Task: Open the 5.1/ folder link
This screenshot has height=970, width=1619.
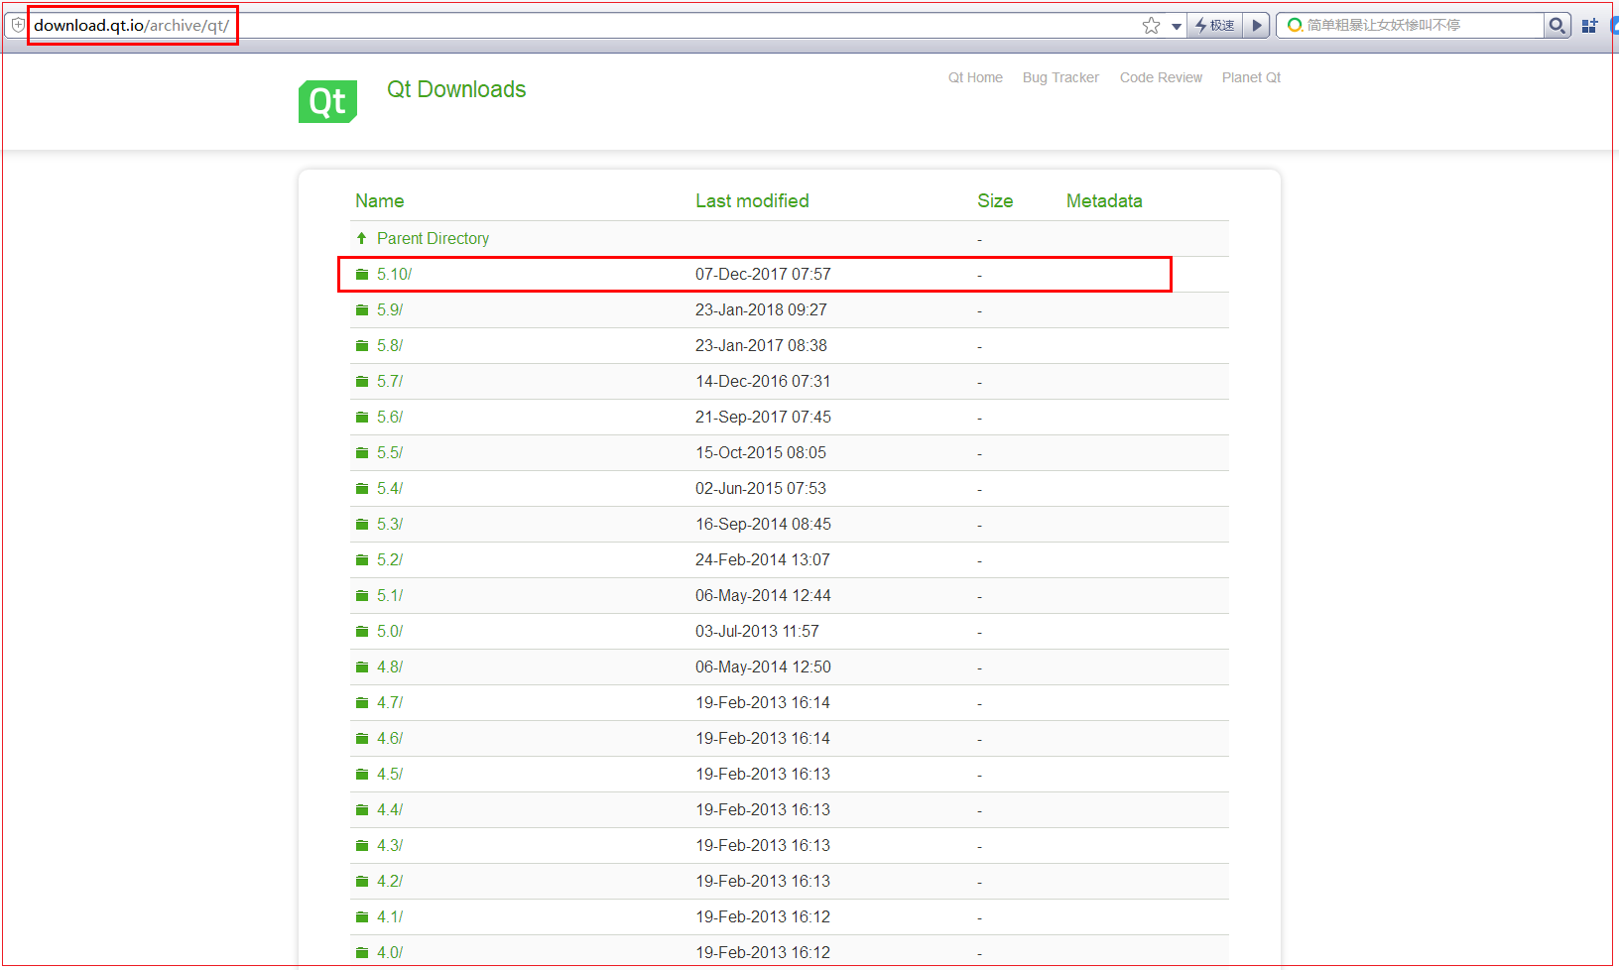Action: (390, 596)
